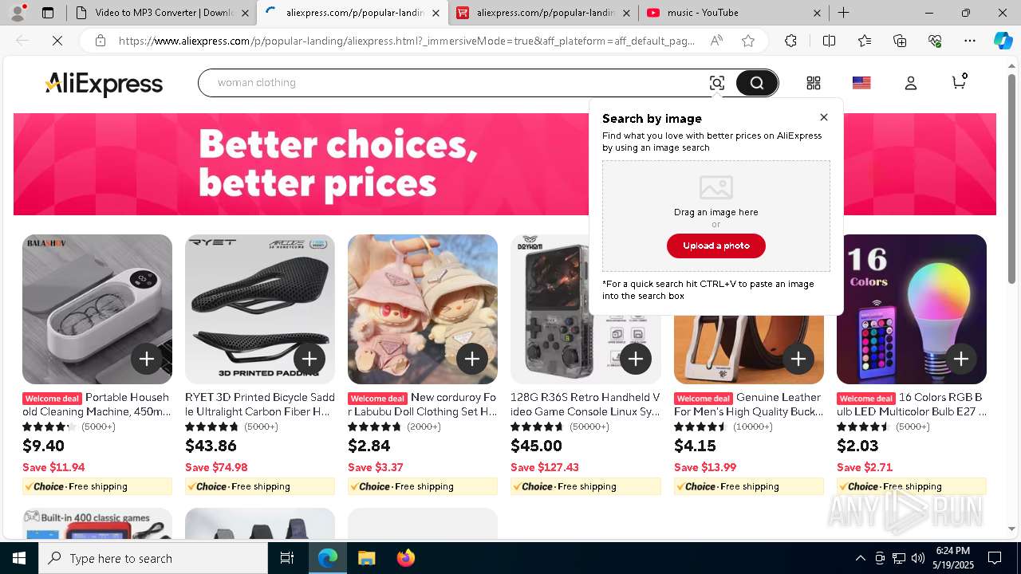Open Edge Settings and more menu

(969, 41)
